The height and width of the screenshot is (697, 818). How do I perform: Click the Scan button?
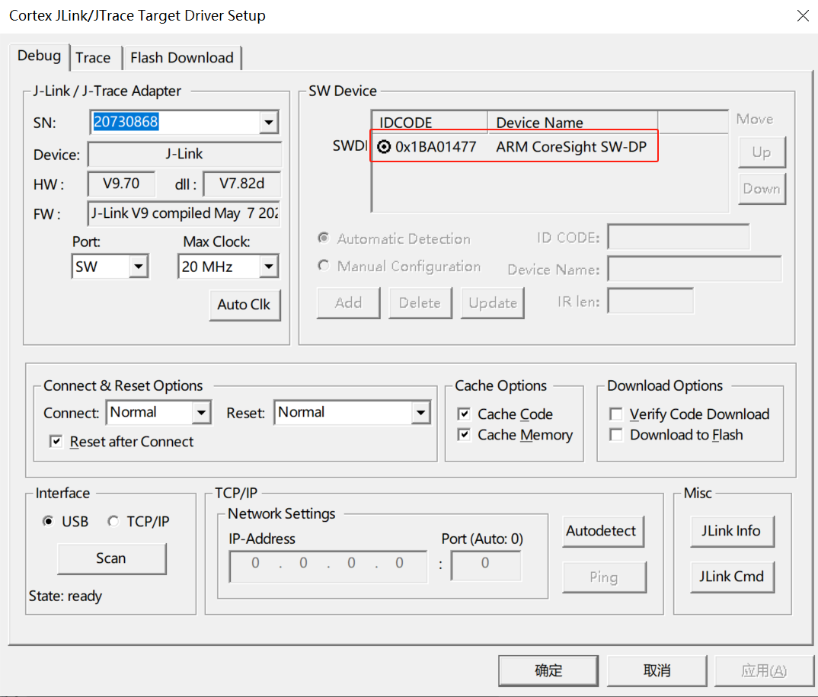click(112, 559)
